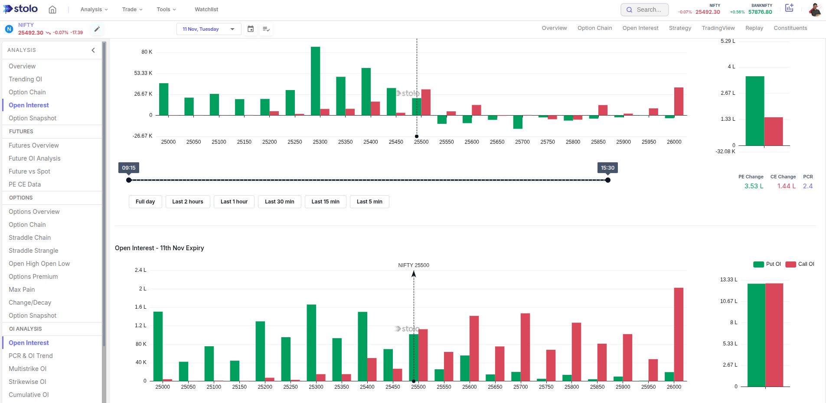Click the 15:30 time slider end handle
This screenshot has height=403, width=826.
pos(608,180)
